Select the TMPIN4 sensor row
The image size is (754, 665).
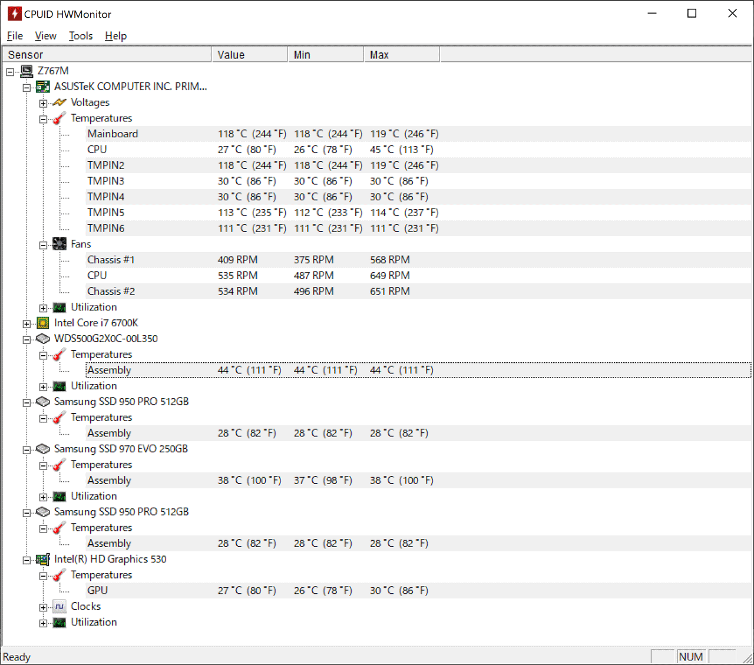[418, 197]
